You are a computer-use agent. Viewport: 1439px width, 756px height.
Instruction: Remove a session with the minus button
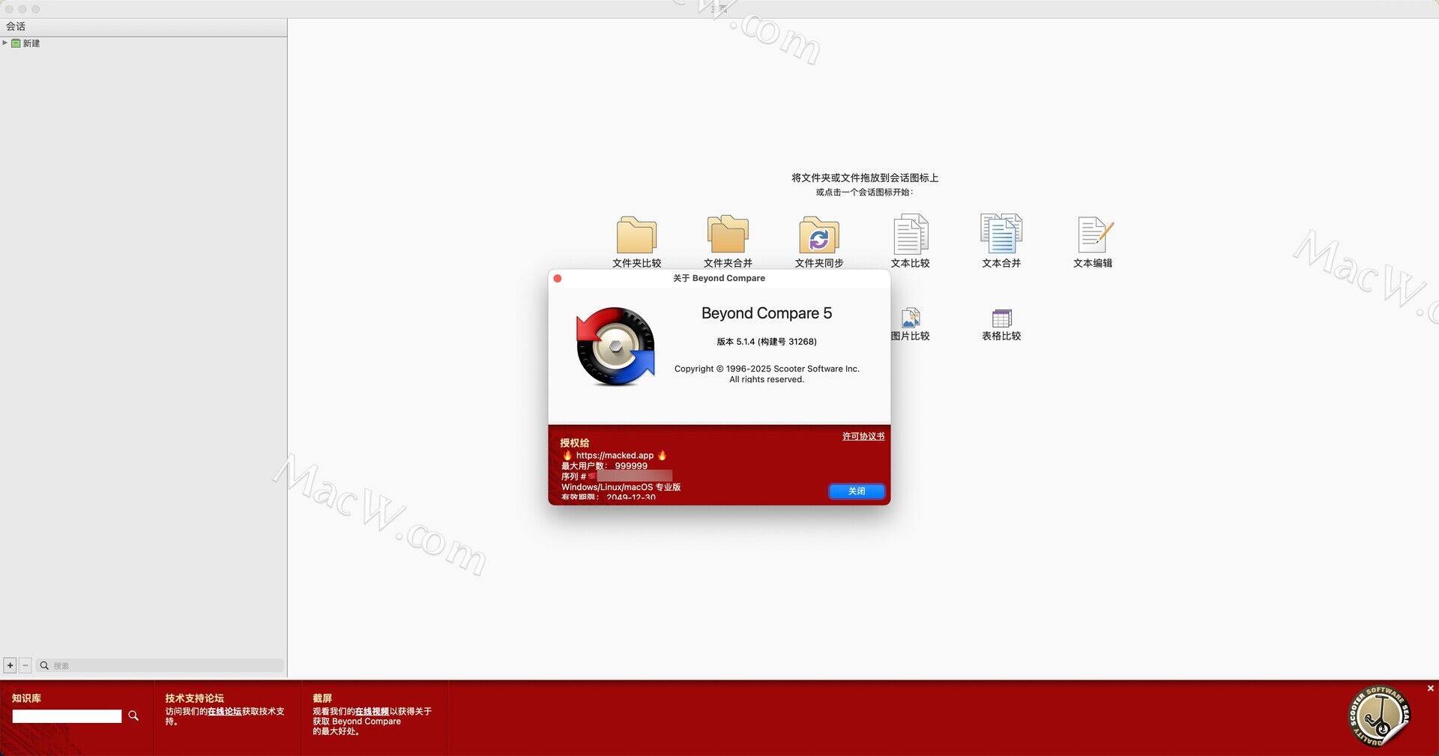pyautogui.click(x=25, y=665)
